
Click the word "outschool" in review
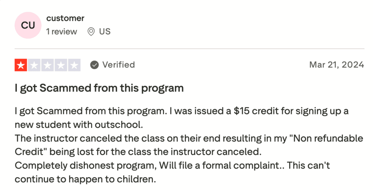pos(122,125)
